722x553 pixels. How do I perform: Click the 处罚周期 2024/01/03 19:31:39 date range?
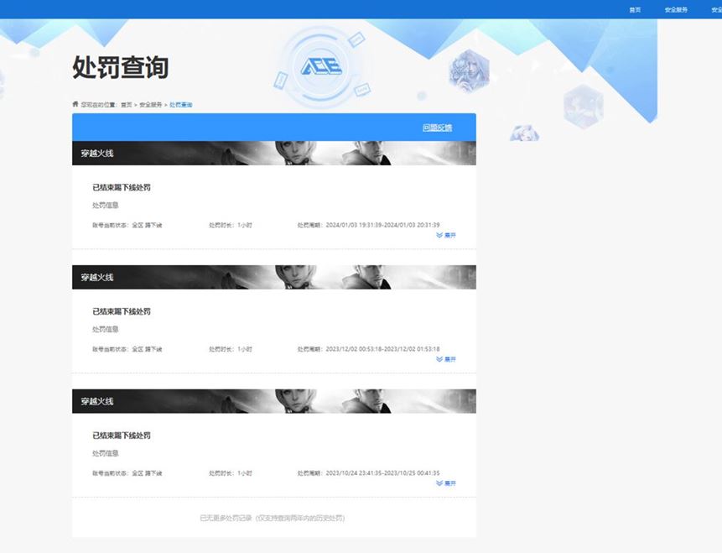(368, 225)
